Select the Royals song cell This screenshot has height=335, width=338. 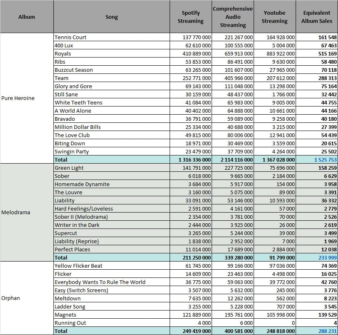click(112, 53)
